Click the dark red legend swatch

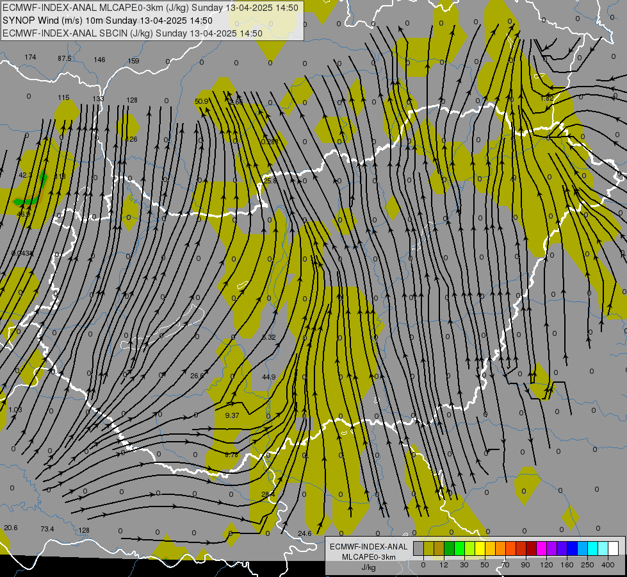point(532,549)
